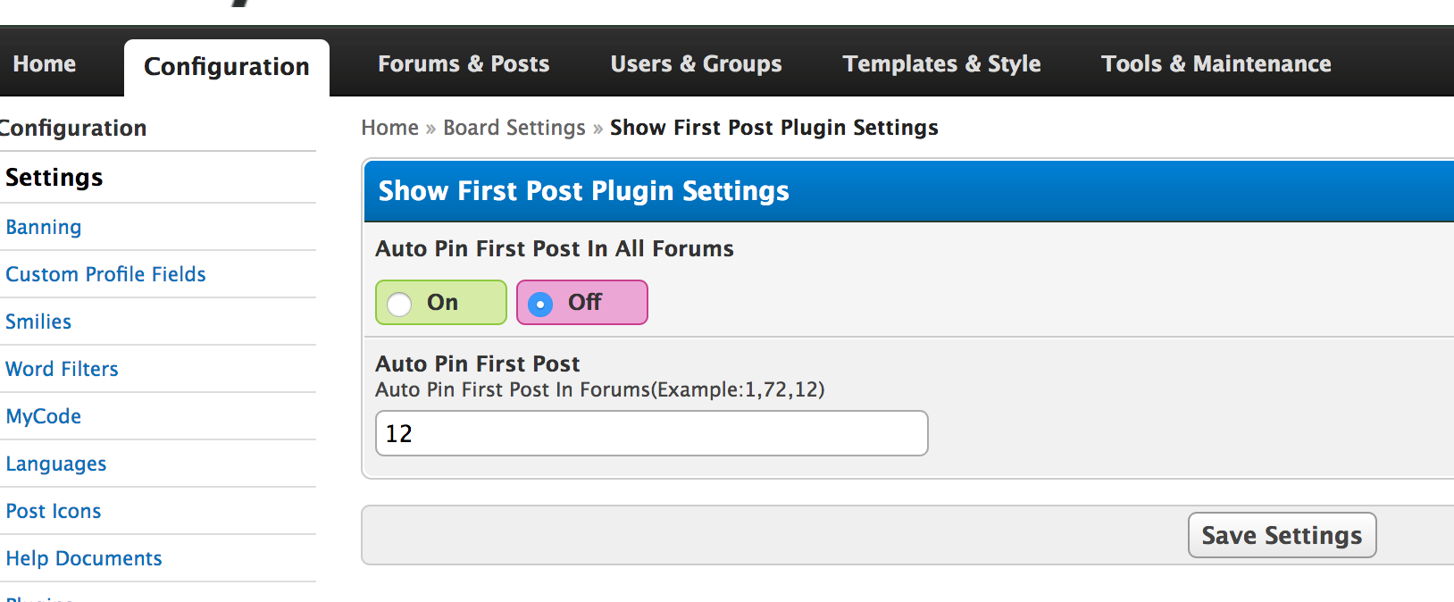
Task: Select MyCode from the sidebar
Action: [44, 416]
